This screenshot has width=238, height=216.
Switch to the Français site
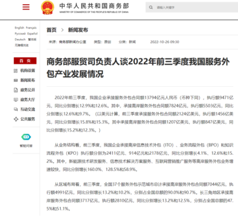coord(31,27)
